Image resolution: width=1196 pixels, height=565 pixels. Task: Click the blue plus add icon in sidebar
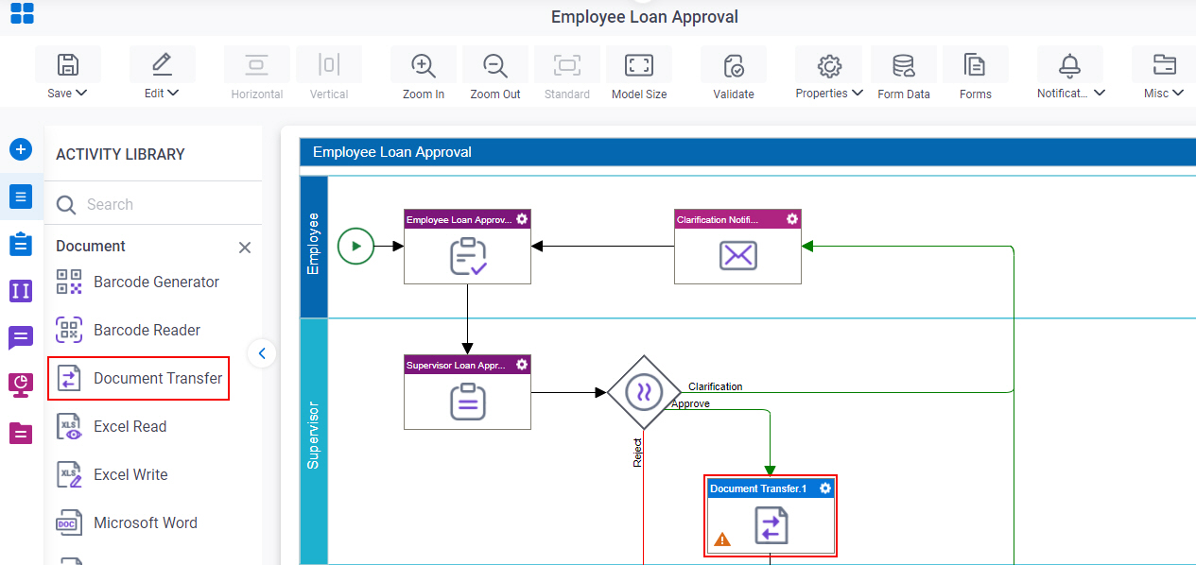click(21, 149)
